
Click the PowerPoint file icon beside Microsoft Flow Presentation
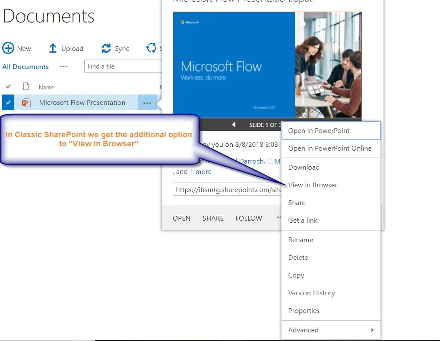click(25, 102)
